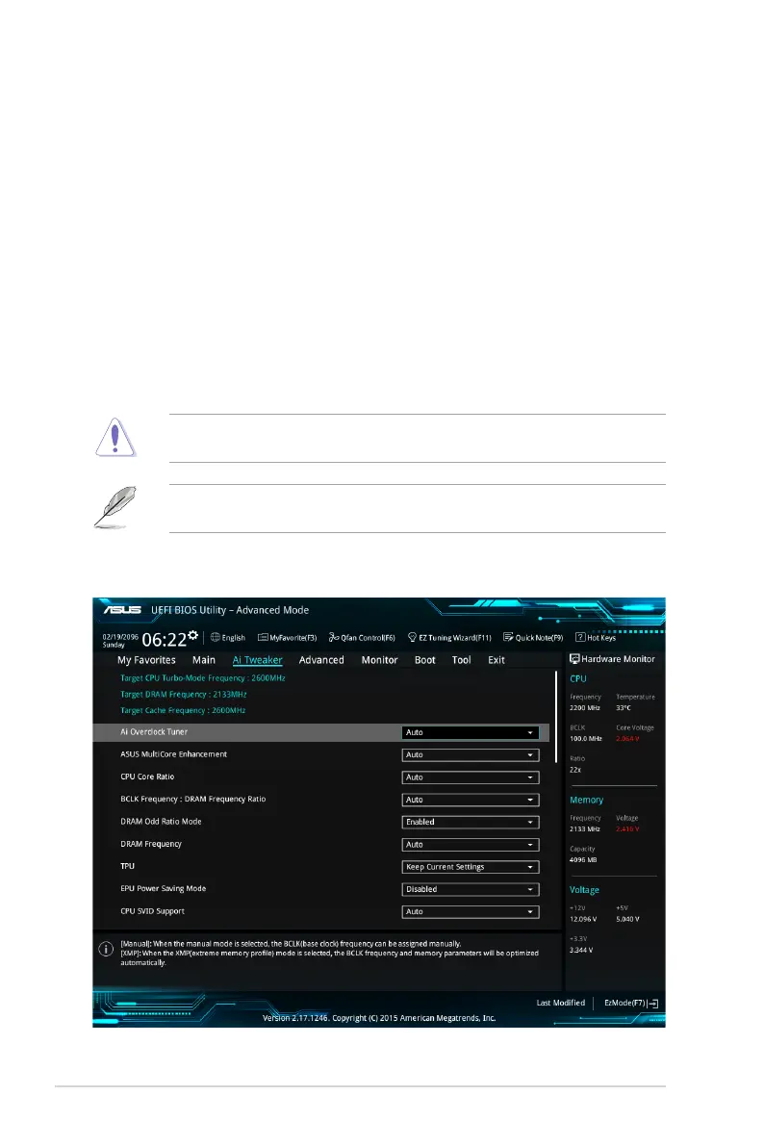Launch EZ Tuning Wizard(F11)
764x1146 pixels.
pos(449,638)
